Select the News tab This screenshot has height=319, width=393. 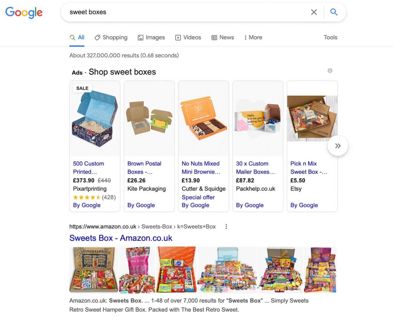[226, 37]
